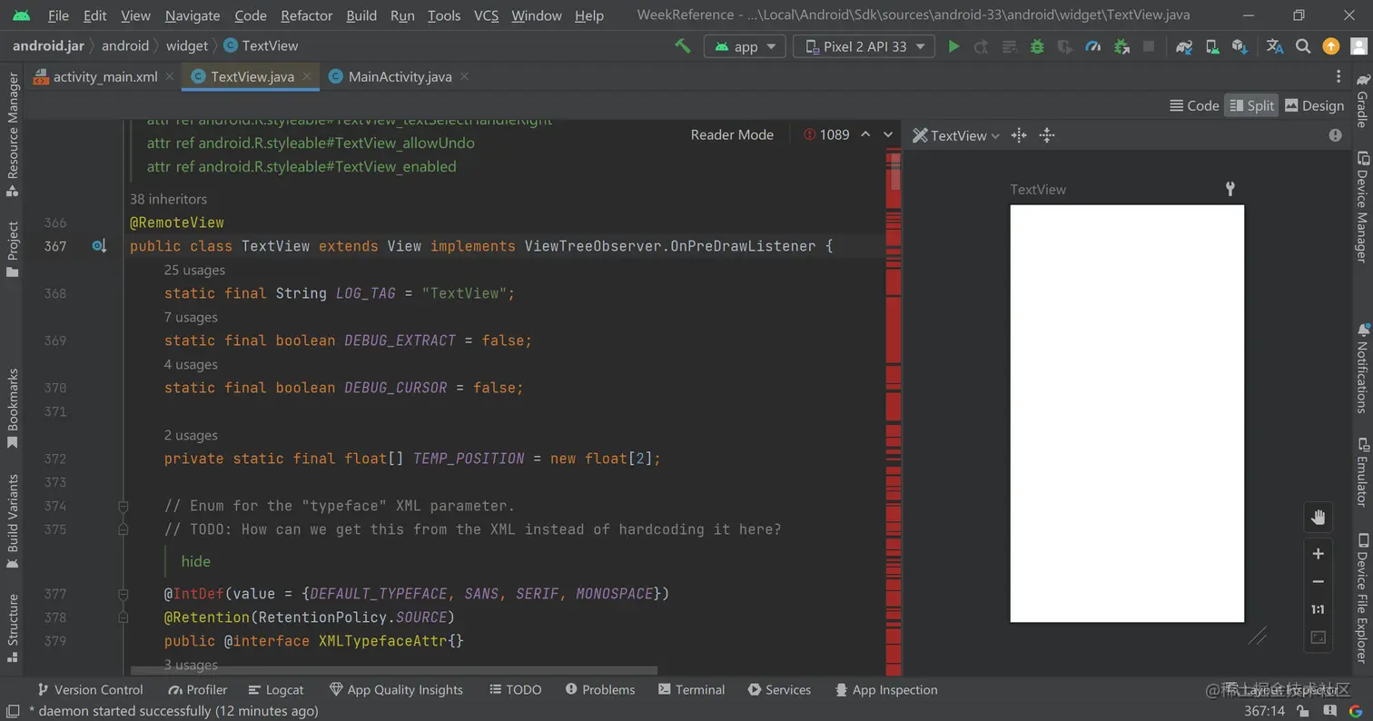This screenshot has height=721, width=1373.
Task: Click the Apply Changes and Restart Activity icon
Action: [982, 46]
